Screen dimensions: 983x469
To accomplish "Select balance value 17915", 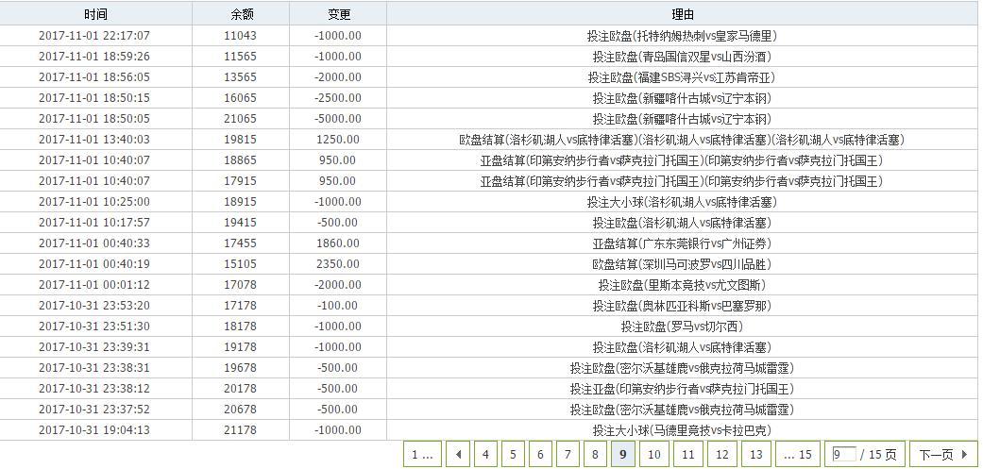I will click(x=240, y=181).
